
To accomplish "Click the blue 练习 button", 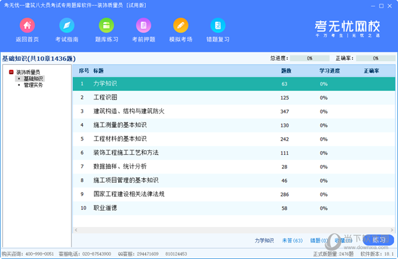I will point(378,240).
